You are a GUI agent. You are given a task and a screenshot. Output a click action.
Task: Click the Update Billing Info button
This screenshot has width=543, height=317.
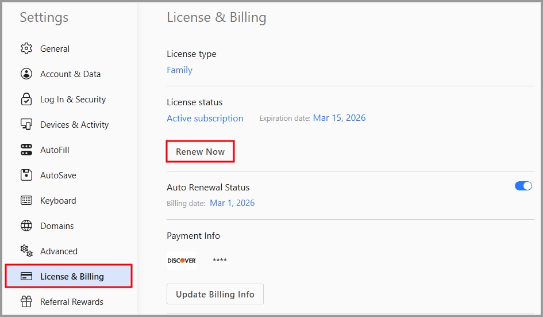(215, 294)
